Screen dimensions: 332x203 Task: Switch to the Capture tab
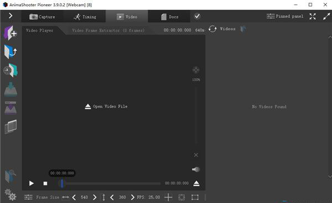pyautogui.click(x=42, y=17)
